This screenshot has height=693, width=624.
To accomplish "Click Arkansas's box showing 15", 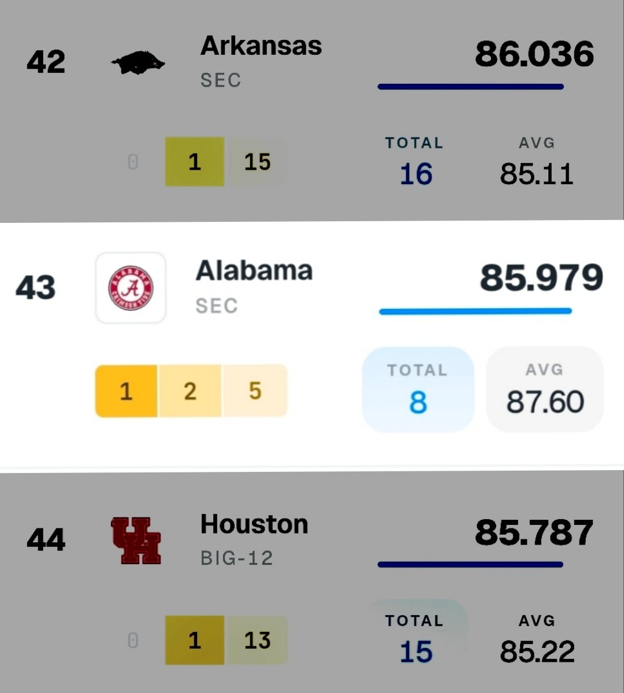I will pyautogui.click(x=257, y=162).
